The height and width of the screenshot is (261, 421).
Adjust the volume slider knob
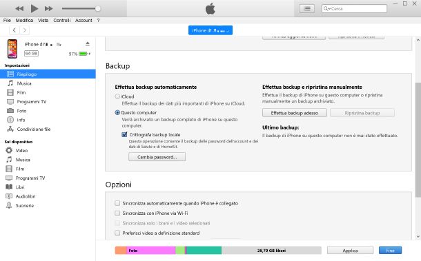(x=98, y=8)
